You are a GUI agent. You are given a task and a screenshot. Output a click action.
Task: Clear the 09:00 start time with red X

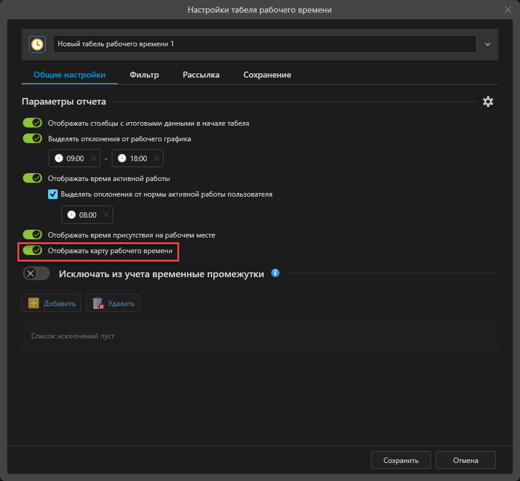point(93,158)
